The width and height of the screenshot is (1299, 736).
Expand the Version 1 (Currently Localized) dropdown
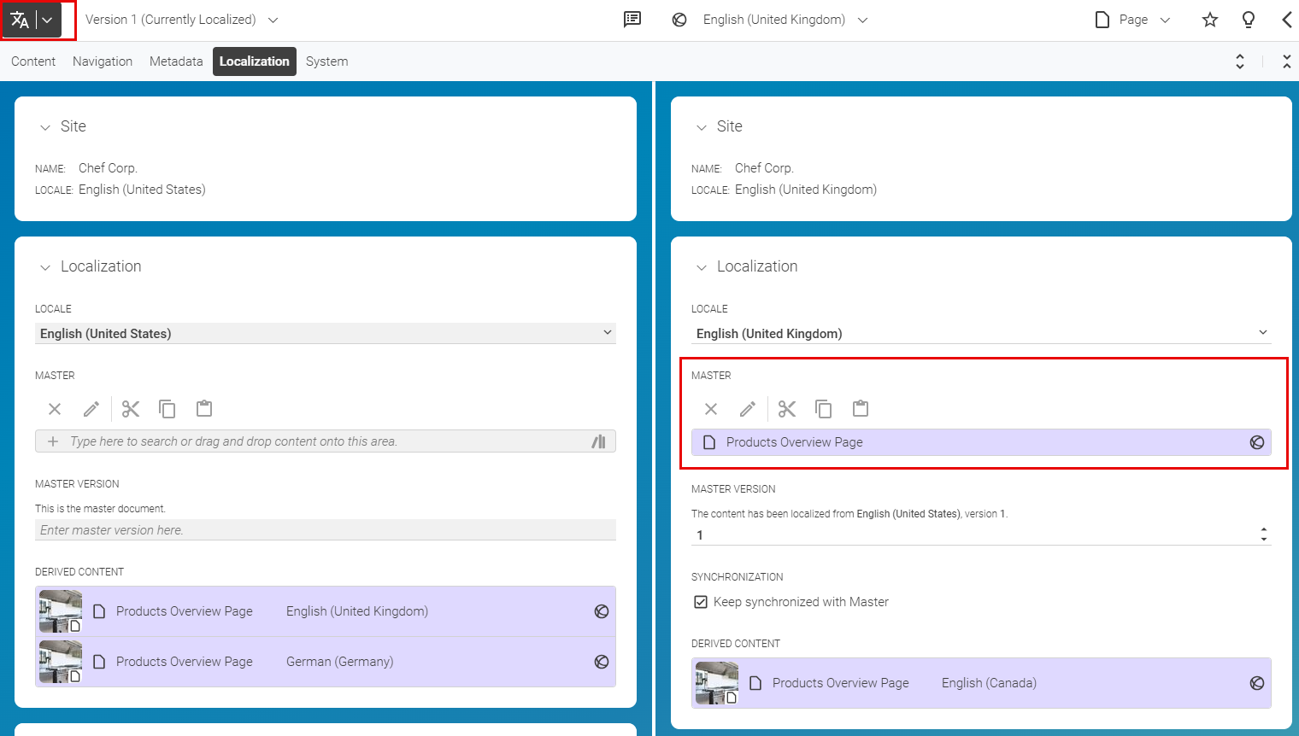pos(182,20)
